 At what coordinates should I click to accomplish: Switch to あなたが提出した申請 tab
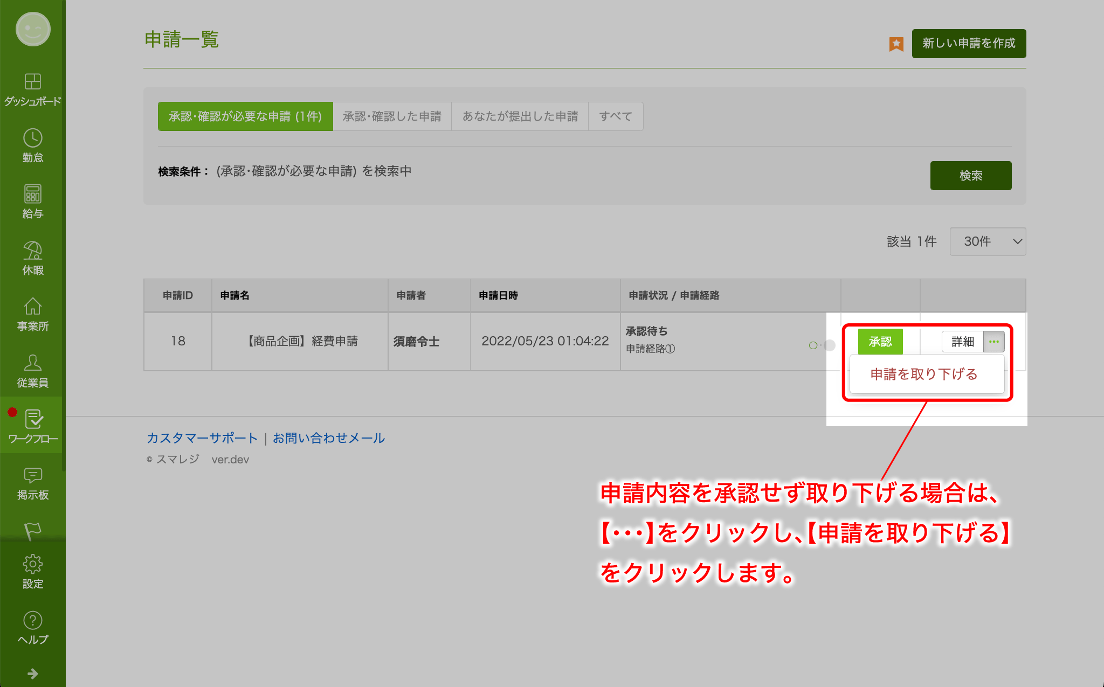tap(520, 116)
